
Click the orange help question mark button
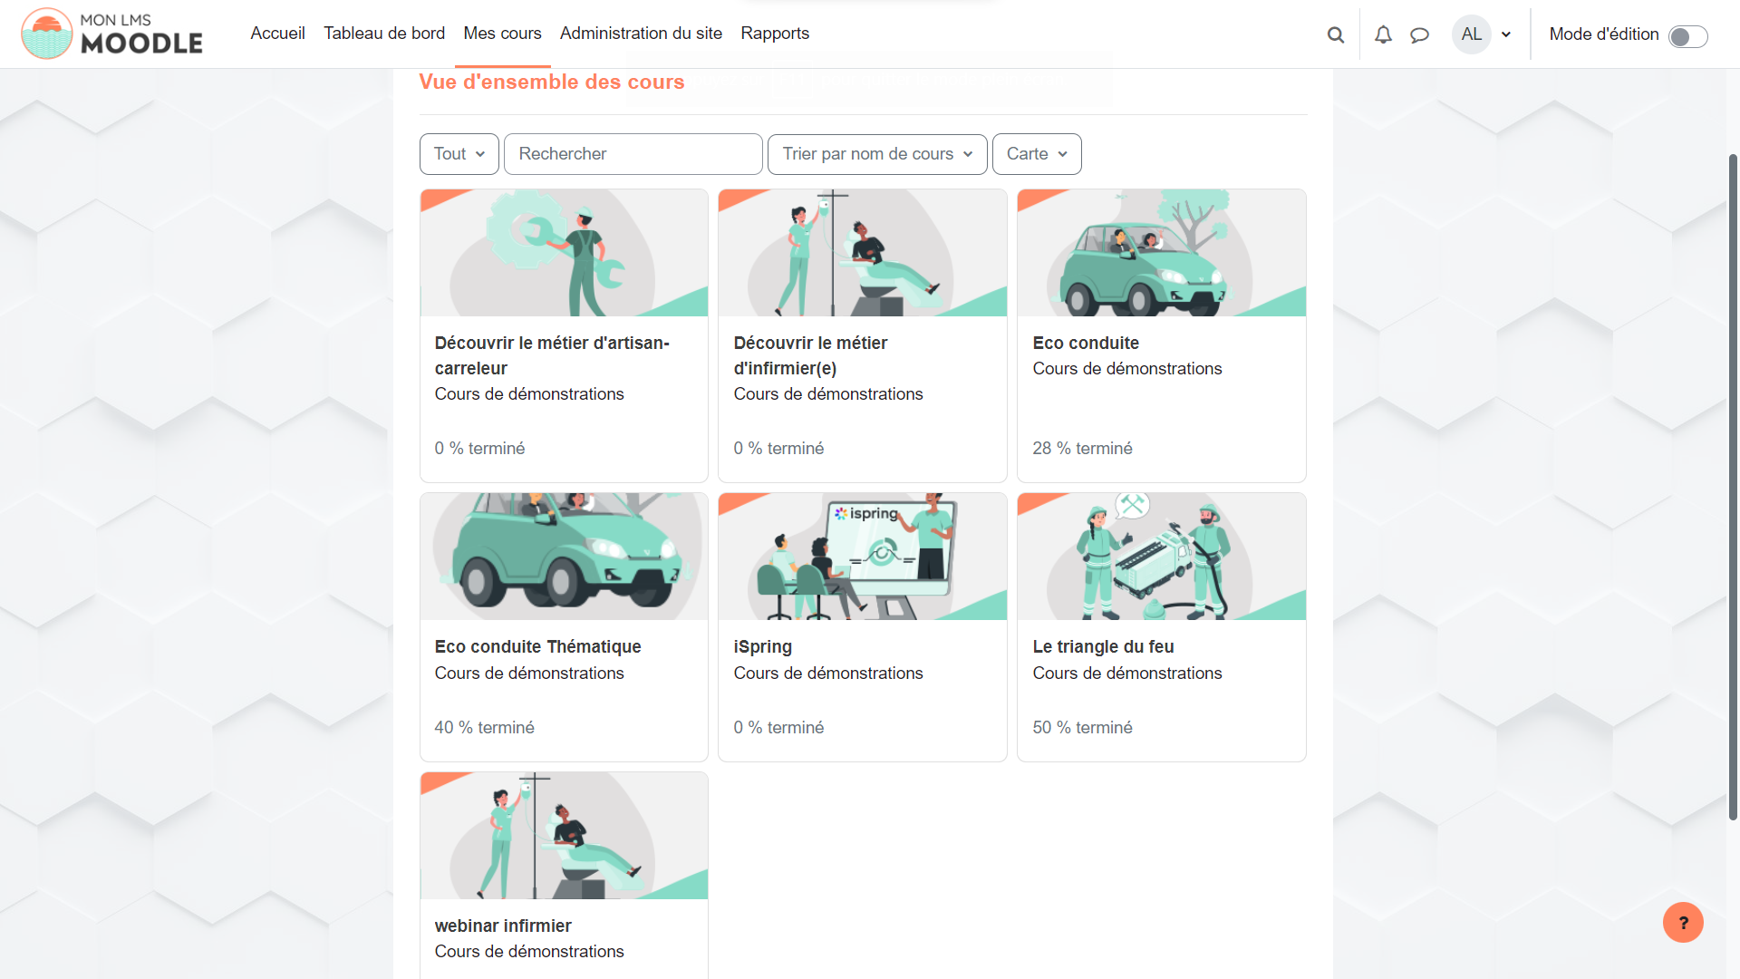[x=1683, y=923]
